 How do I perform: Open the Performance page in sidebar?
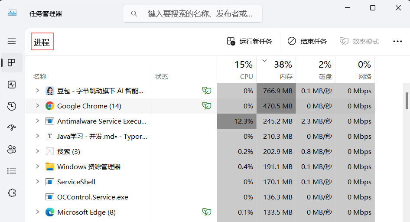(x=12, y=85)
